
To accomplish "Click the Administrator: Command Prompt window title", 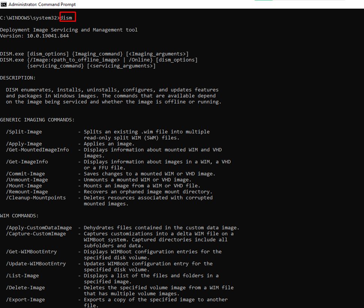I will (x=42, y=4).
